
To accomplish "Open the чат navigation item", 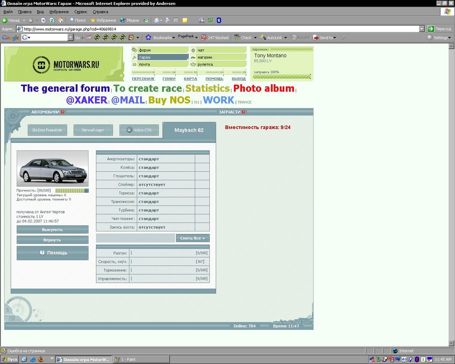I will [218, 50].
